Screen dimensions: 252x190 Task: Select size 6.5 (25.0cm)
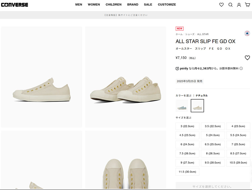click(x=213, y=144)
